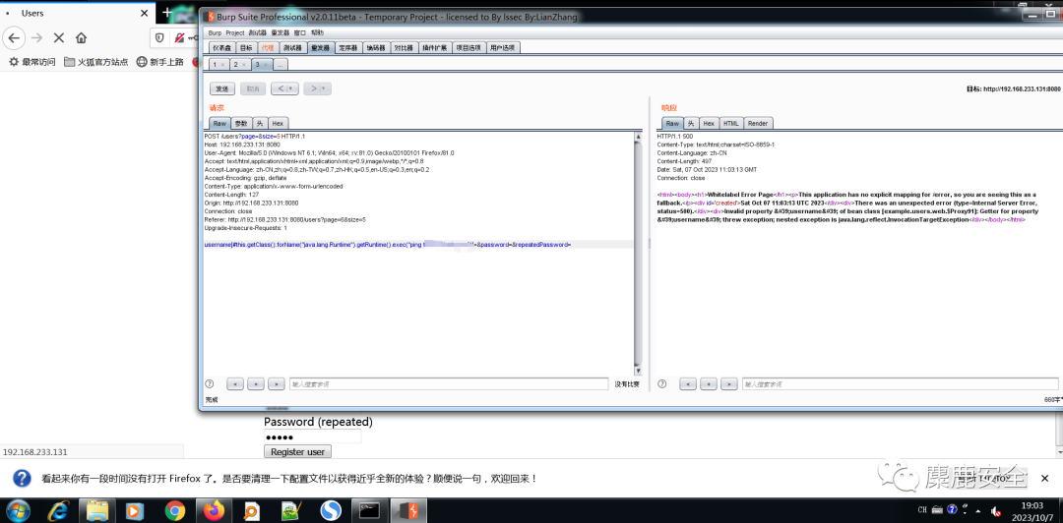Click the Register user button
Image resolution: width=1063 pixels, height=523 pixels.
coord(297,451)
